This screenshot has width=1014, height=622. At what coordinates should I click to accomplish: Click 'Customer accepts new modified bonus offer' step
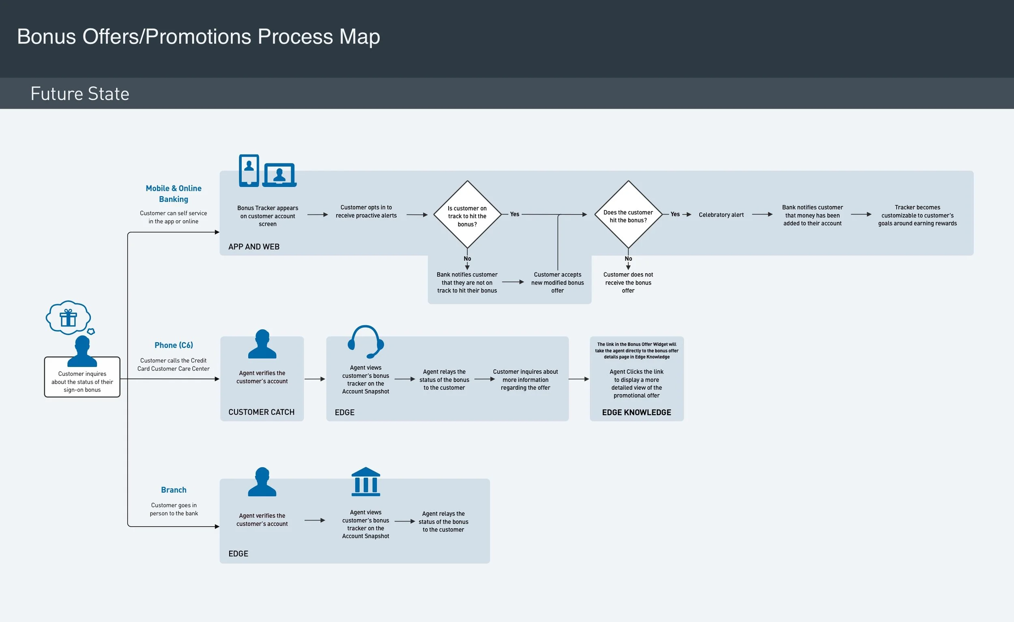[x=557, y=283]
